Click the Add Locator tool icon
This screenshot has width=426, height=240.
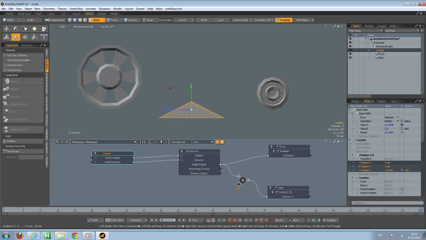6,29
